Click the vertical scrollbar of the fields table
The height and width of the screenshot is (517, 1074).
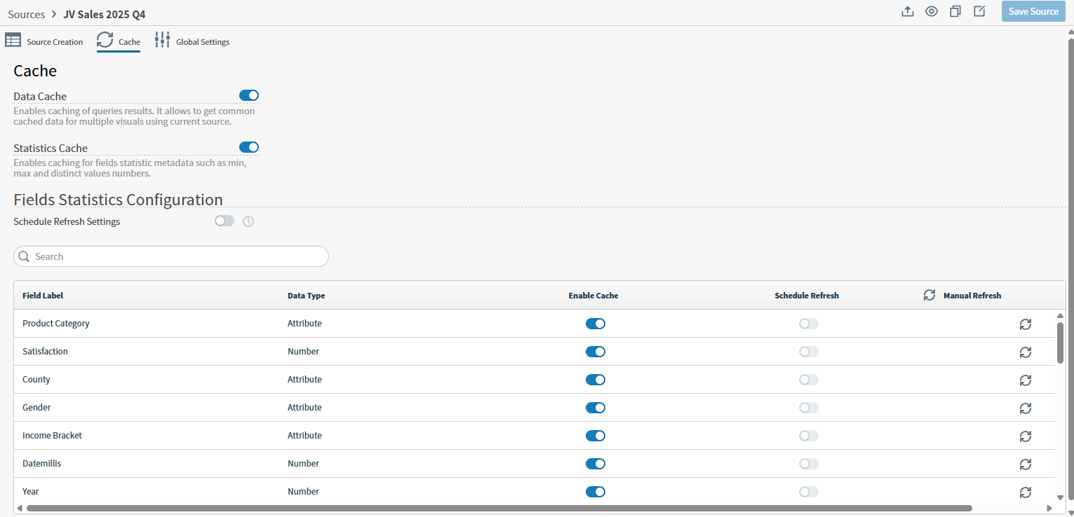(1060, 343)
